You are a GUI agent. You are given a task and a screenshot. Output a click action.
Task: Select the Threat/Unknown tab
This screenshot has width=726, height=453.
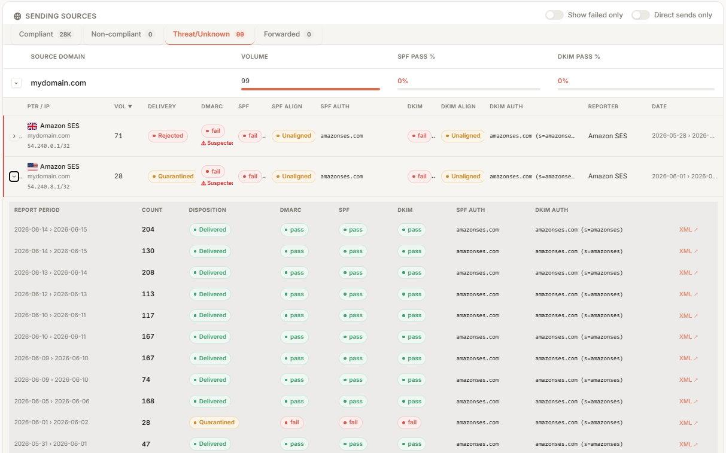[209, 34]
